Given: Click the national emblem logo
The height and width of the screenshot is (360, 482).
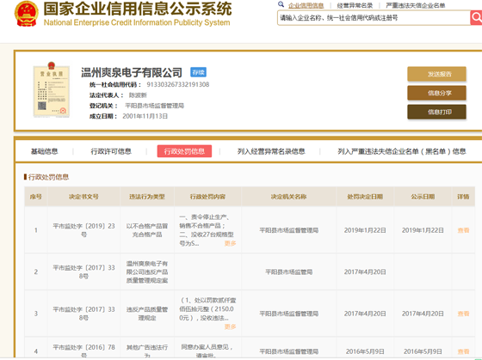Looking at the screenshot, I should pos(27,14).
